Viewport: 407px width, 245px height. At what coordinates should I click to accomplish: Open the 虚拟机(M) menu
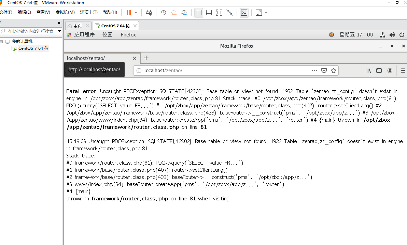click(65, 12)
